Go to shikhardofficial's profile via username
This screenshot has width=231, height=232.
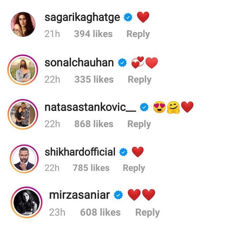point(80,152)
